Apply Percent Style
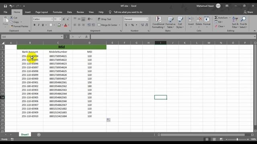The image size is (257, 144). [133, 25]
